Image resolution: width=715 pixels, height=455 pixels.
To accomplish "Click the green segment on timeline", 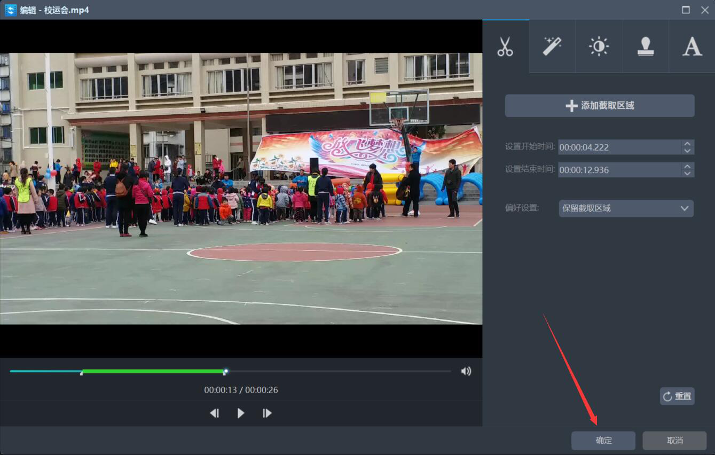I will point(153,371).
